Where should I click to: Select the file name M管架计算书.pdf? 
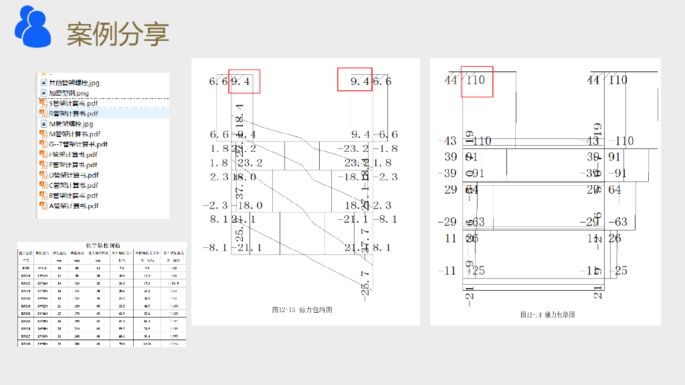coord(75,134)
